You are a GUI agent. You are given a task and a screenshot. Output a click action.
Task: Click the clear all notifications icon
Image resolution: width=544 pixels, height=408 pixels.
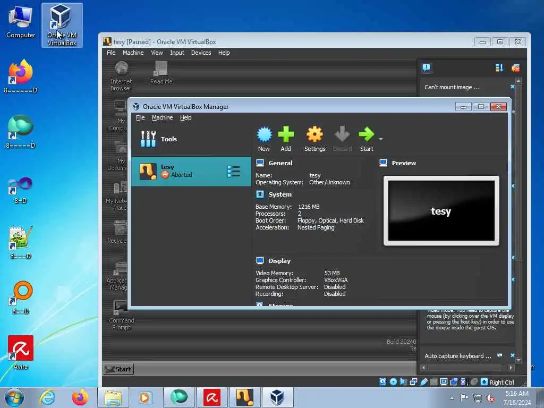pyautogui.click(x=515, y=68)
